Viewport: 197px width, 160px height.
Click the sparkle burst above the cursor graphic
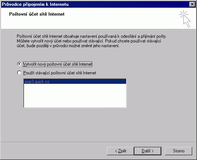(184, 14)
